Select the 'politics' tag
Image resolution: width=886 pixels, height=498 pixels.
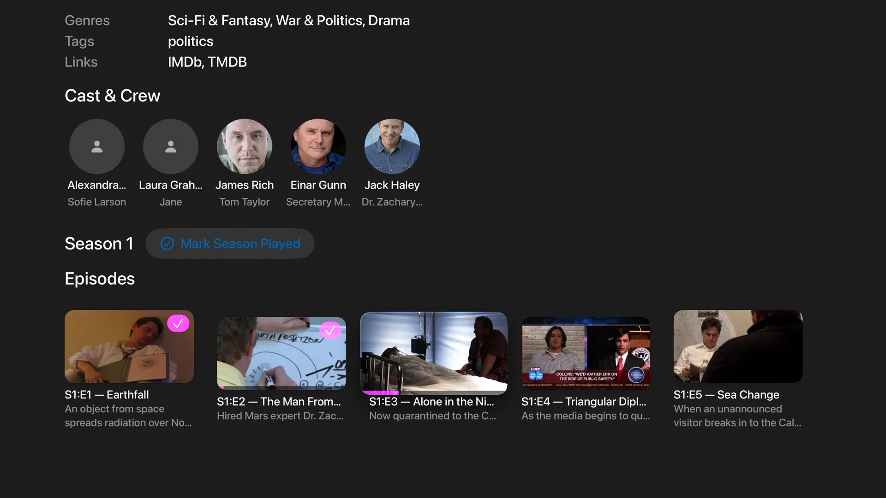click(x=191, y=41)
